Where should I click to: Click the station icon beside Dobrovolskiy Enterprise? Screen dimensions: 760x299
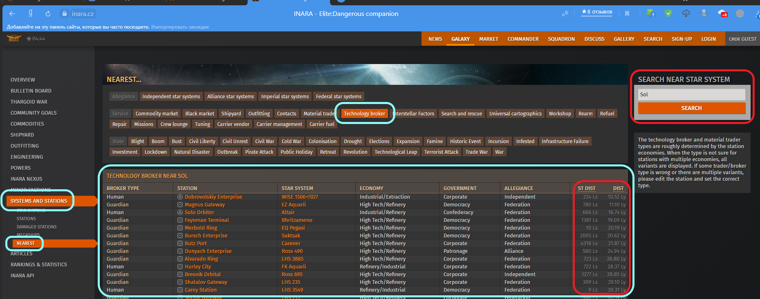coord(180,197)
